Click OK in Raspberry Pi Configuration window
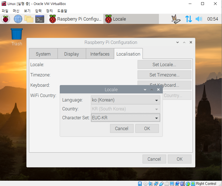The height and width of the screenshot is (186, 222). (x=179, y=159)
